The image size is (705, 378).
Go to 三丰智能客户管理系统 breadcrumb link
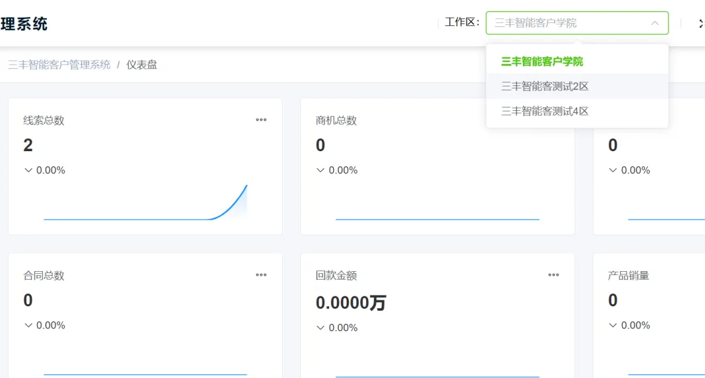coord(59,65)
